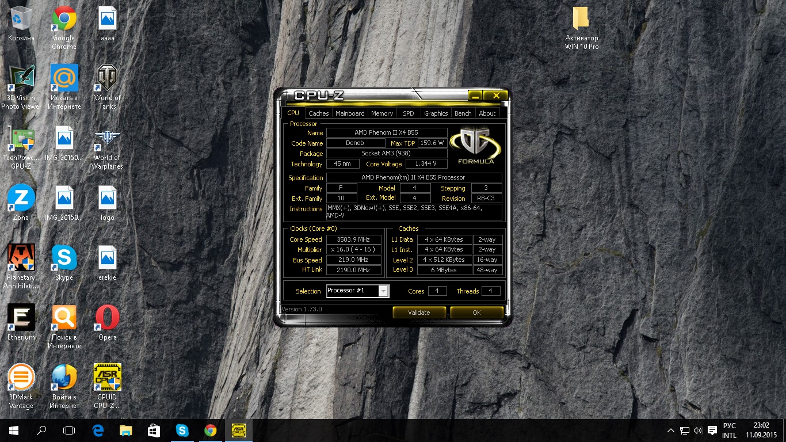Switch to the Graphics tab

pyautogui.click(x=436, y=113)
